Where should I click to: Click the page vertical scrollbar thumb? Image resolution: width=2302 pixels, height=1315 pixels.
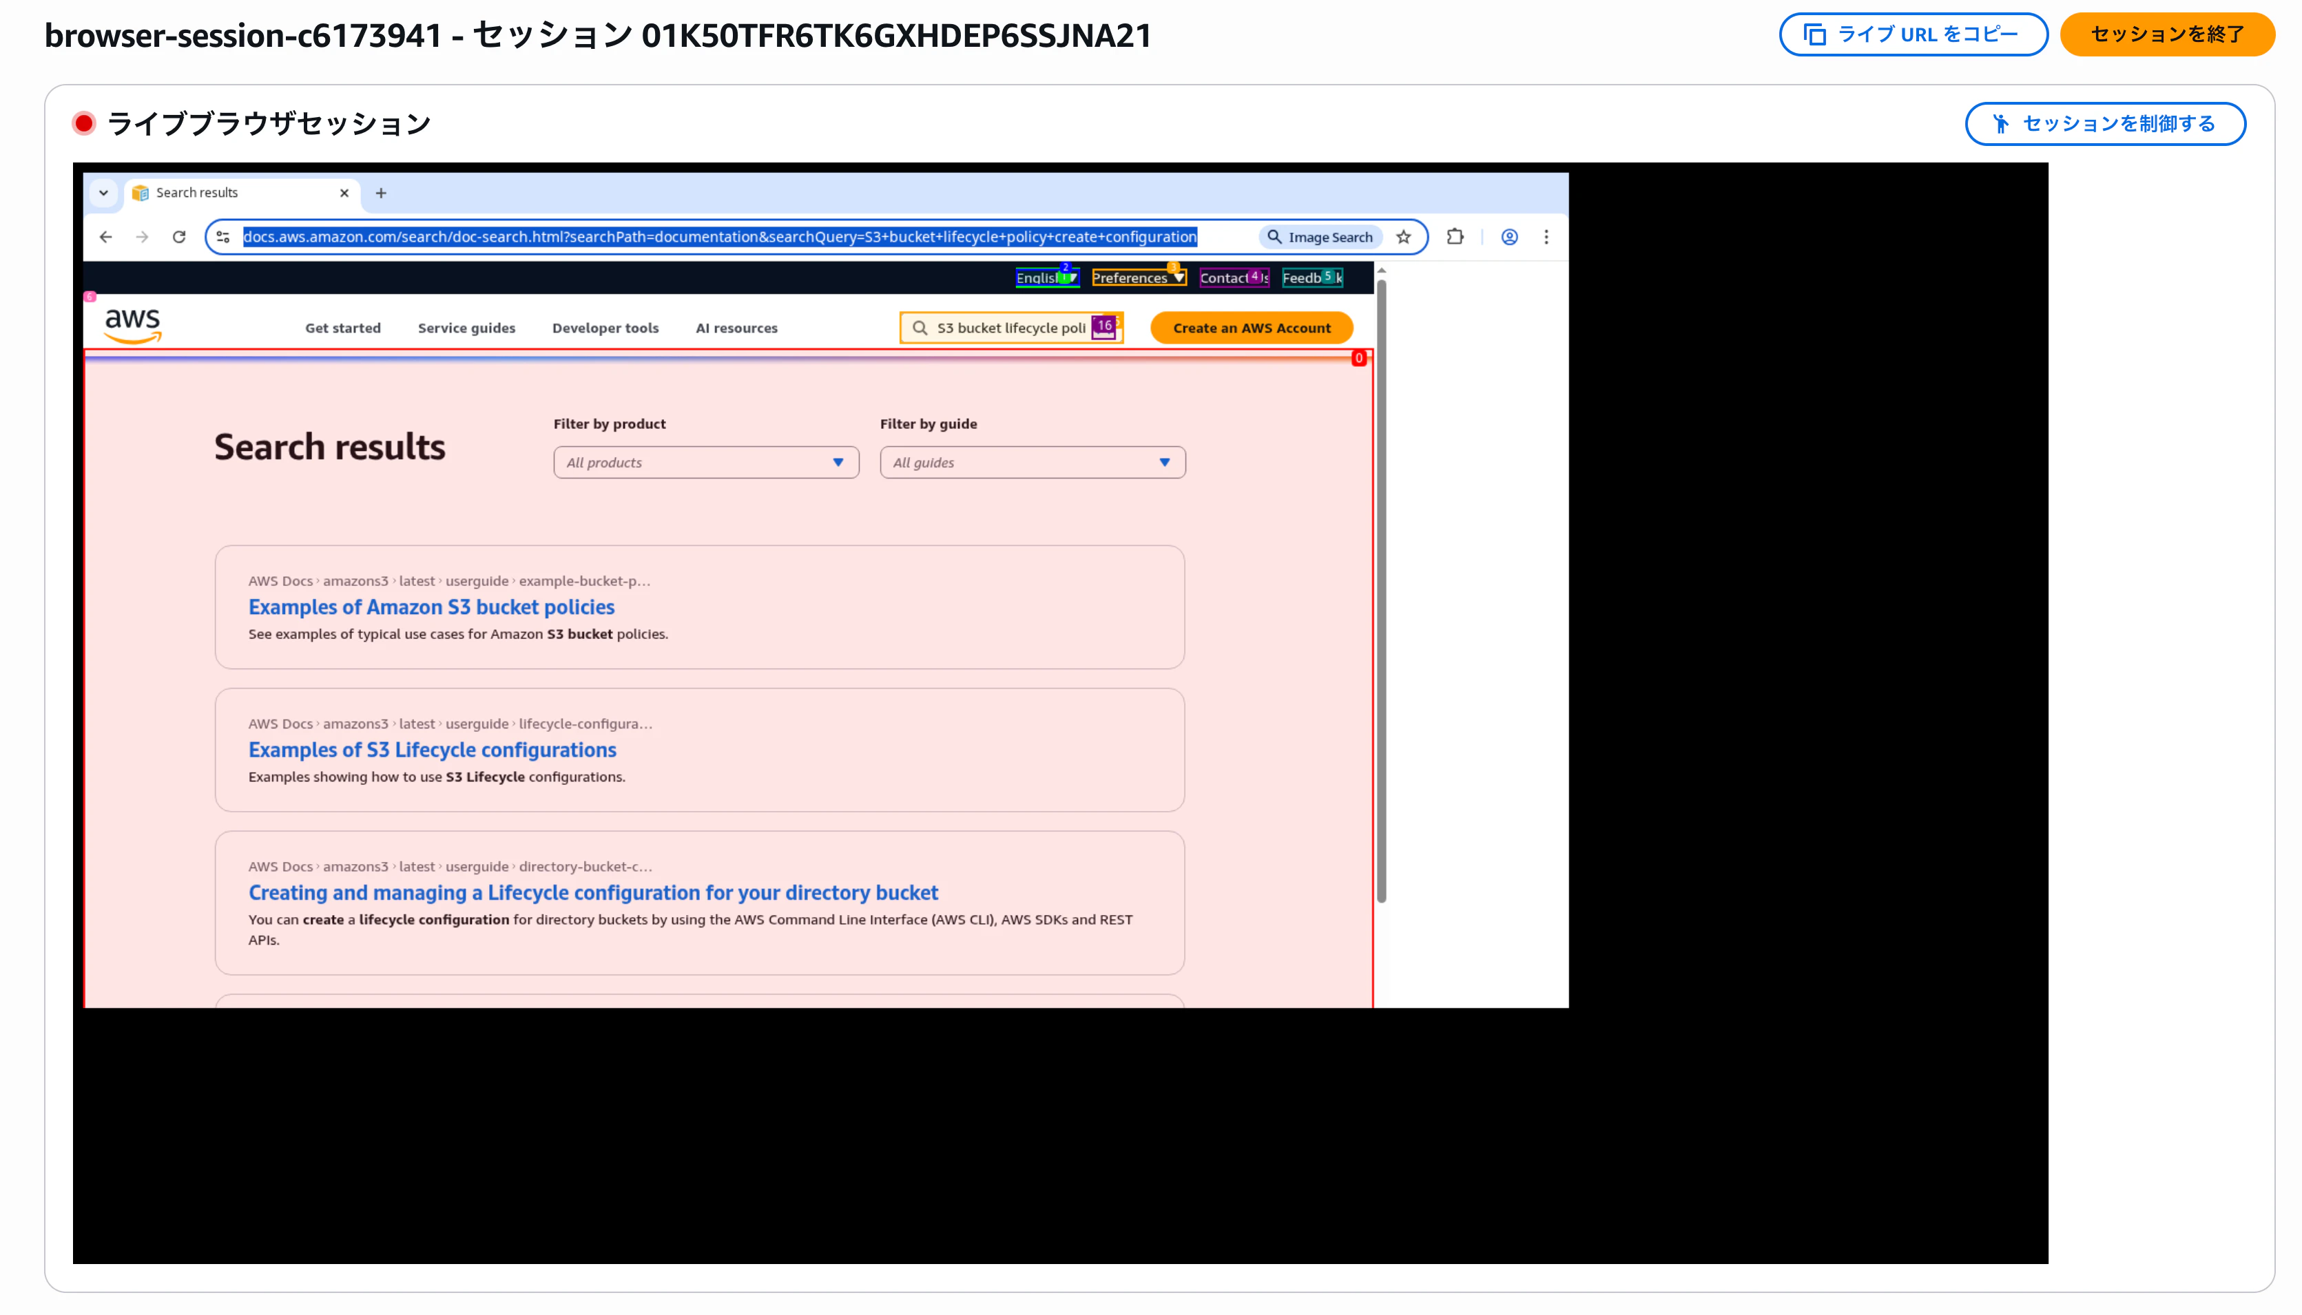1381,591
